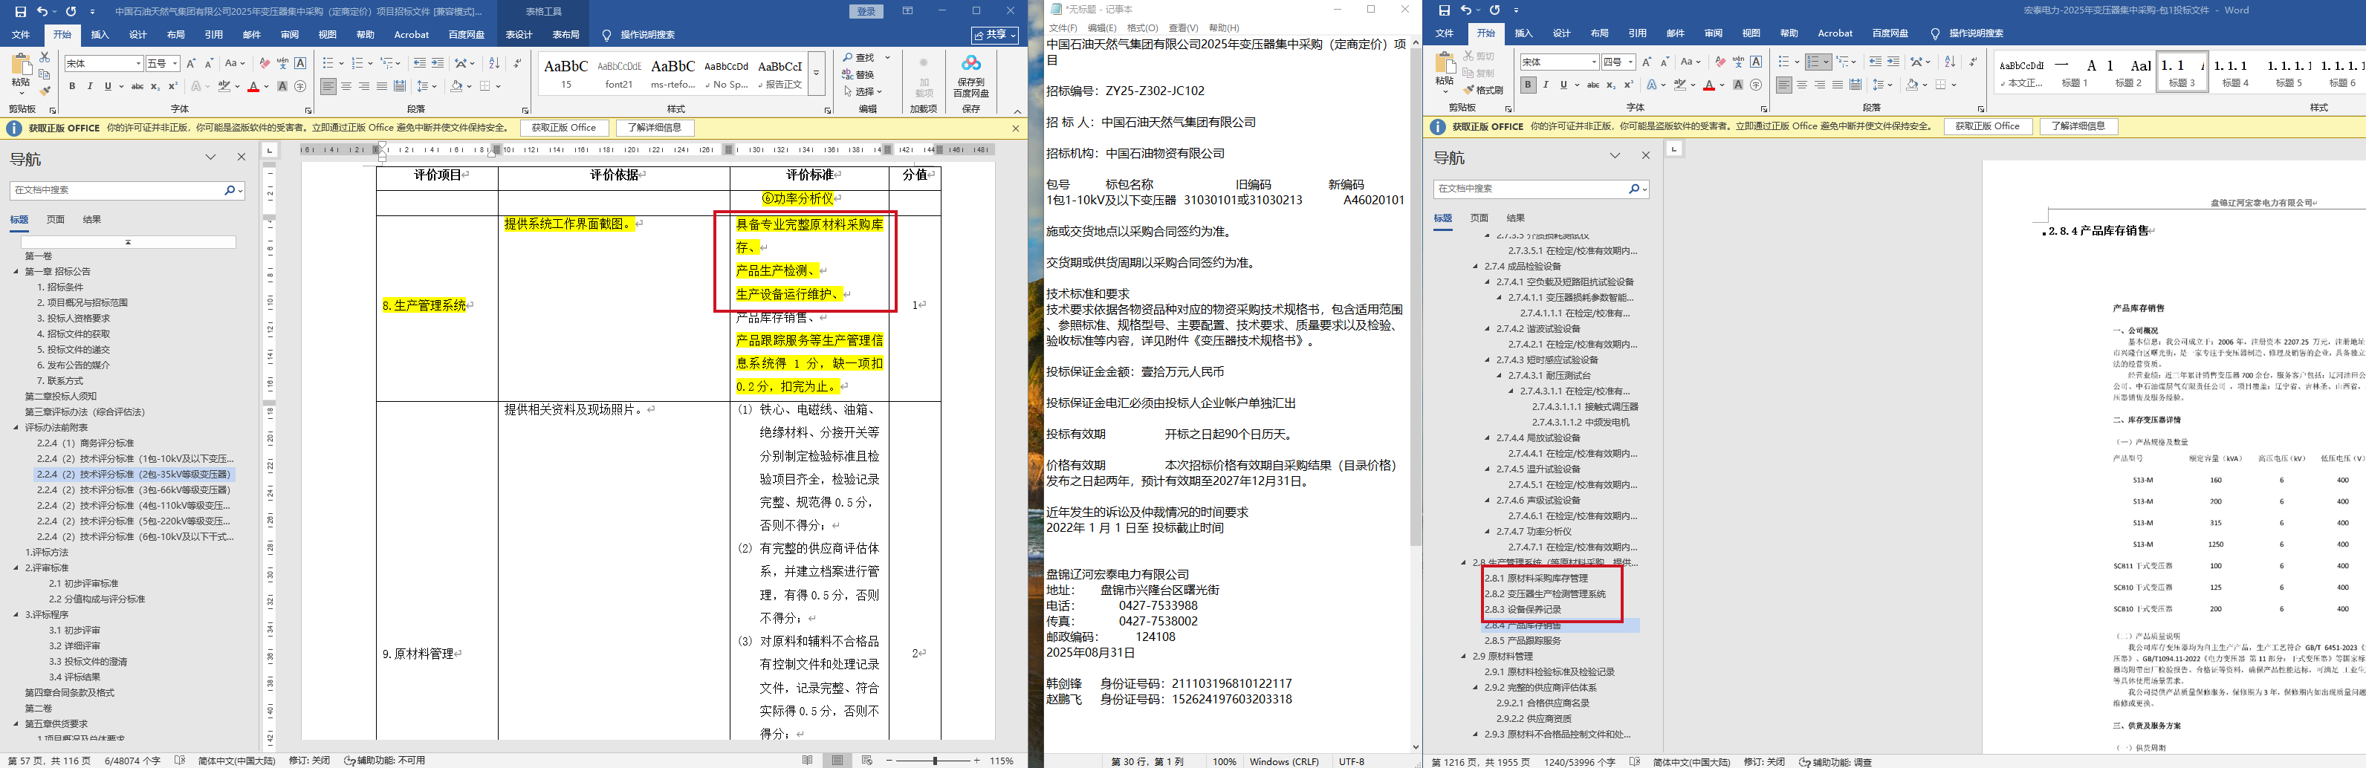Redo action in right Word window
Screen dimensions: 2366x768
(x=1494, y=10)
